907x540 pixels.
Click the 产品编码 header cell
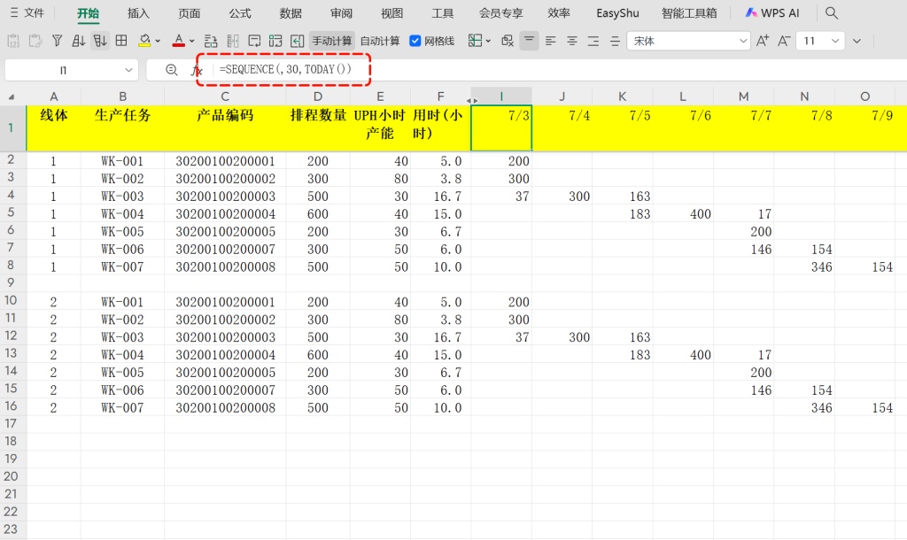tap(225, 127)
